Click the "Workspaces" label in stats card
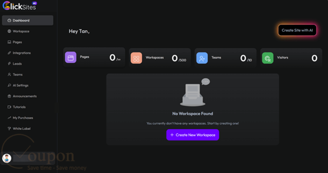 pos(155,58)
